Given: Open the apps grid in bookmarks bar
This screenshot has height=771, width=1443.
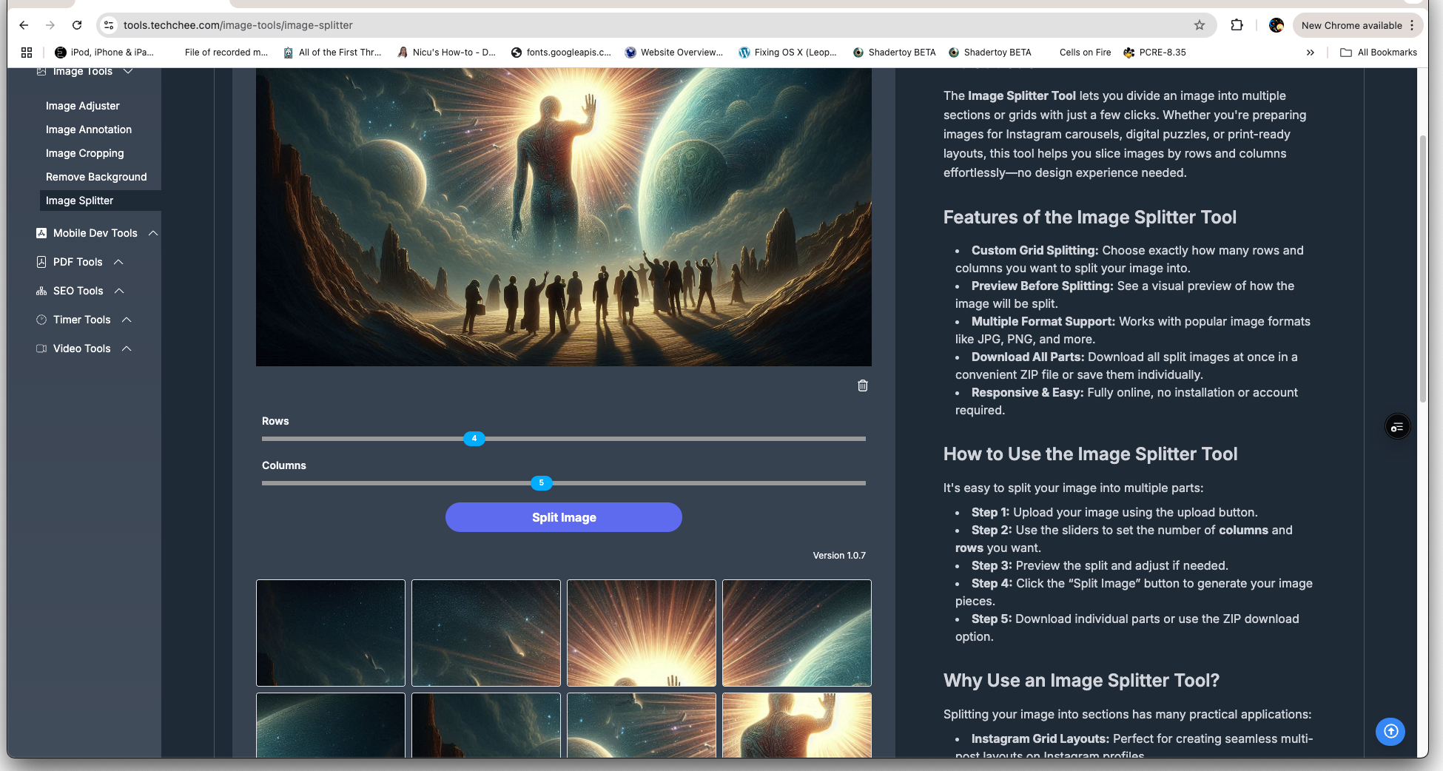Looking at the screenshot, I should click(27, 53).
